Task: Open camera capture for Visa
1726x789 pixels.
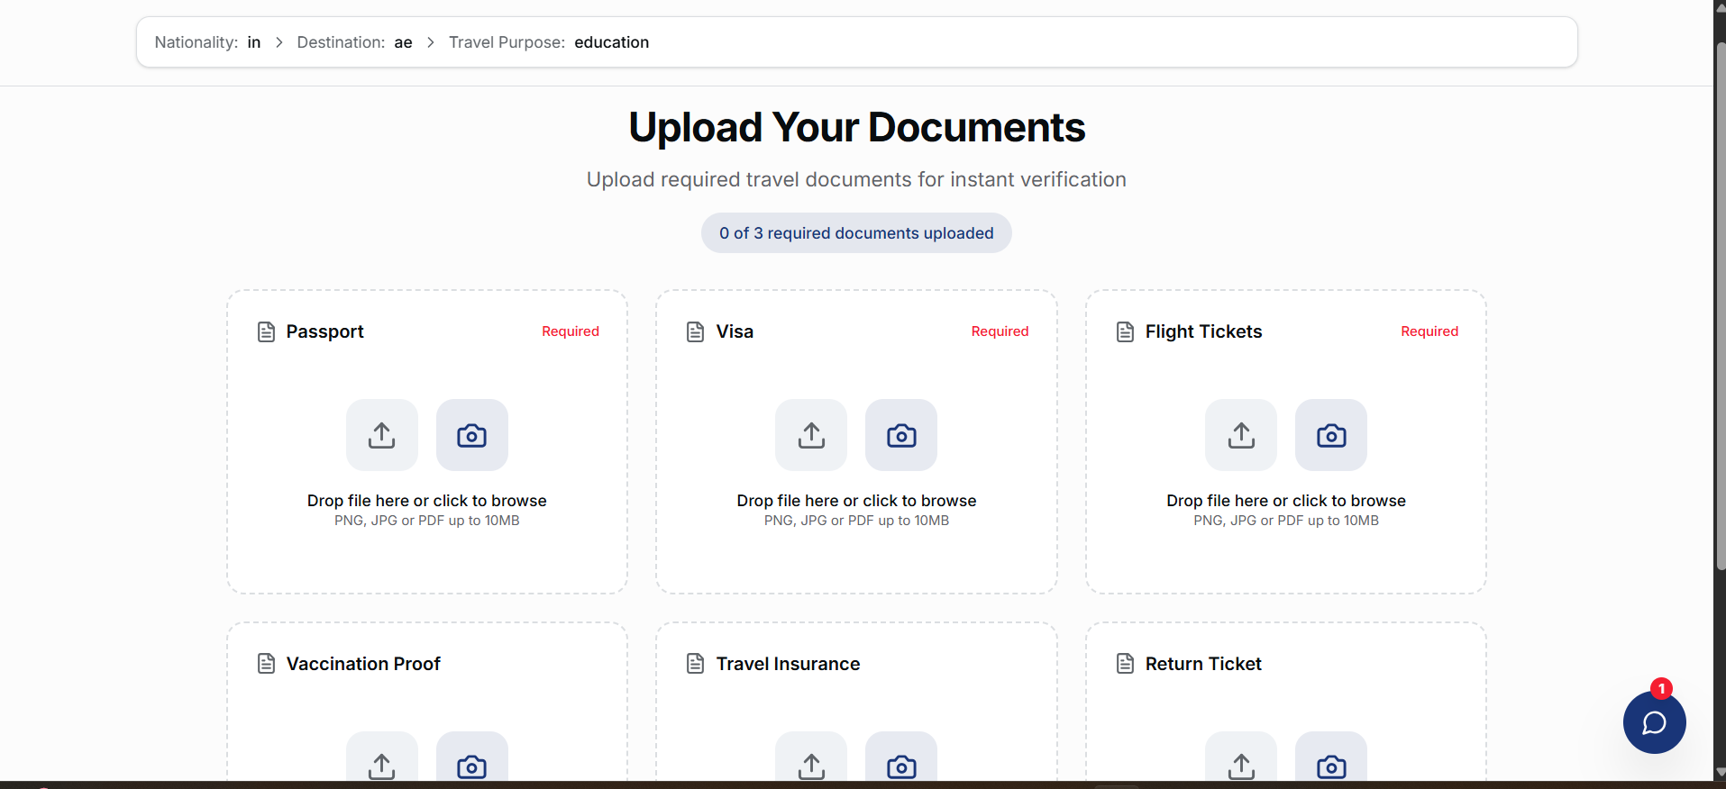Action: click(901, 435)
